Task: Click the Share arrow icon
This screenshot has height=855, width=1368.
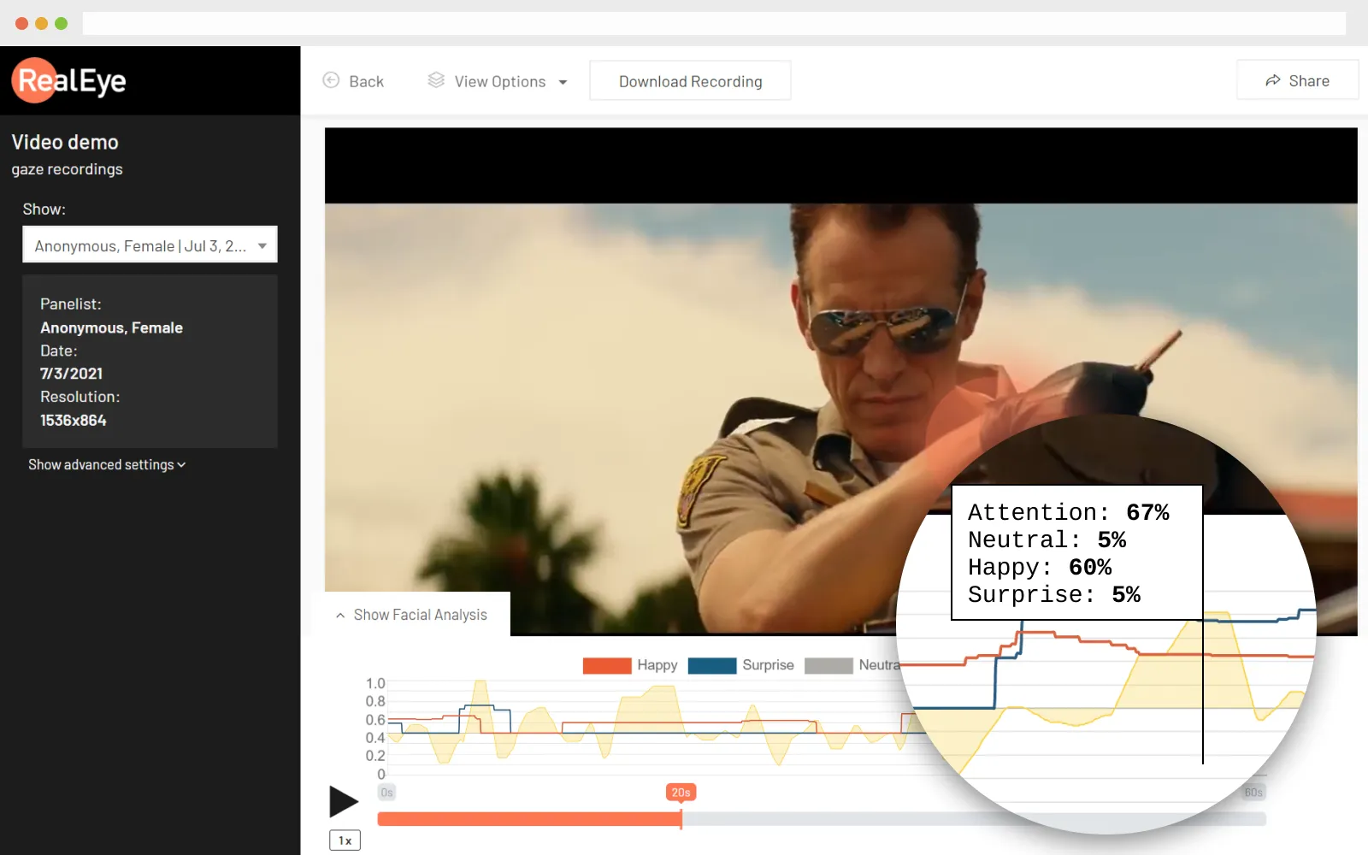Action: (1273, 80)
